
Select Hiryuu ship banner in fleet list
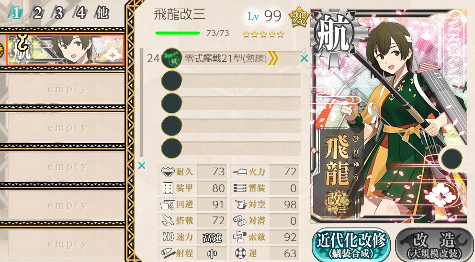65,50
